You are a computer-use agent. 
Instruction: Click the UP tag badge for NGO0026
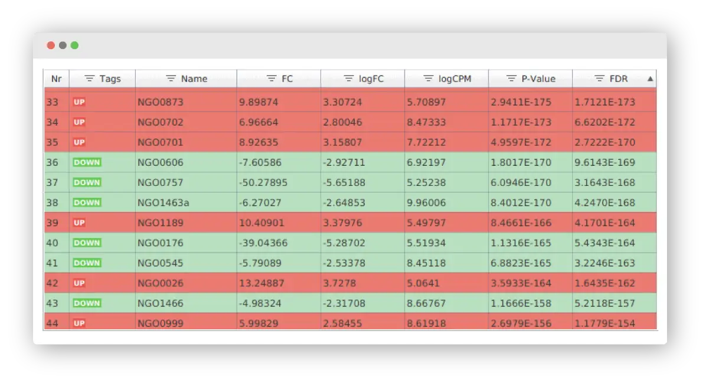pyautogui.click(x=79, y=283)
